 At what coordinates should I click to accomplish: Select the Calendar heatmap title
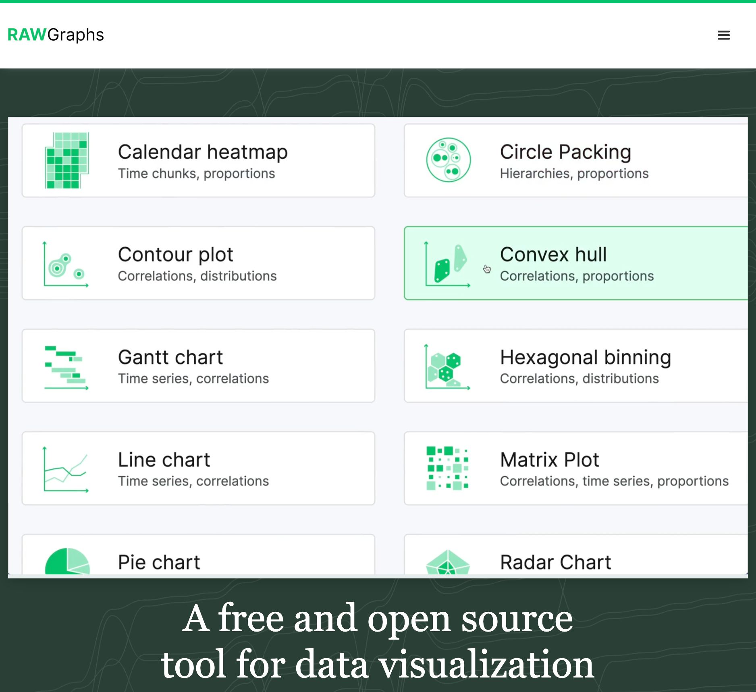point(203,152)
